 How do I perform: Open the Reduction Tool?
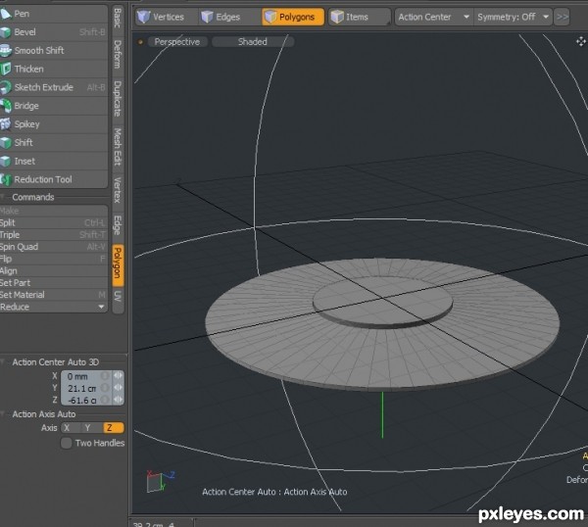(x=54, y=179)
